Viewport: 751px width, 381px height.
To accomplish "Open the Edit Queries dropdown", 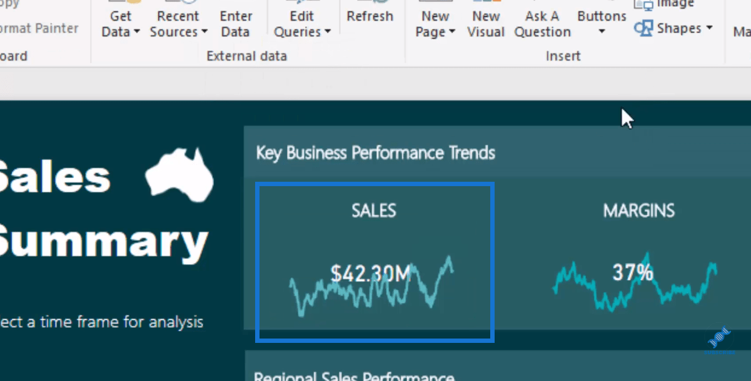I will (302, 19).
